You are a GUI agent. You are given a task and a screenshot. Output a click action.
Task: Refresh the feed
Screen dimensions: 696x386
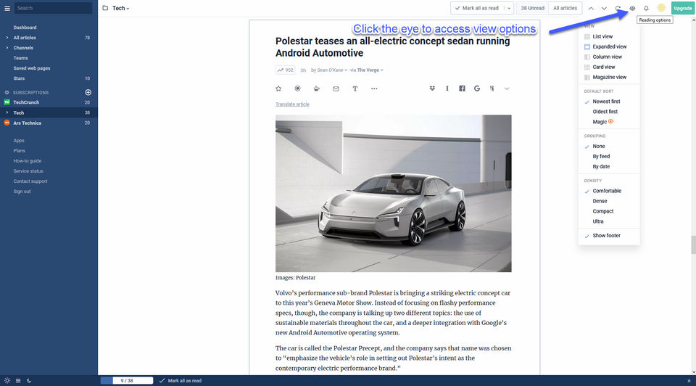coord(618,9)
